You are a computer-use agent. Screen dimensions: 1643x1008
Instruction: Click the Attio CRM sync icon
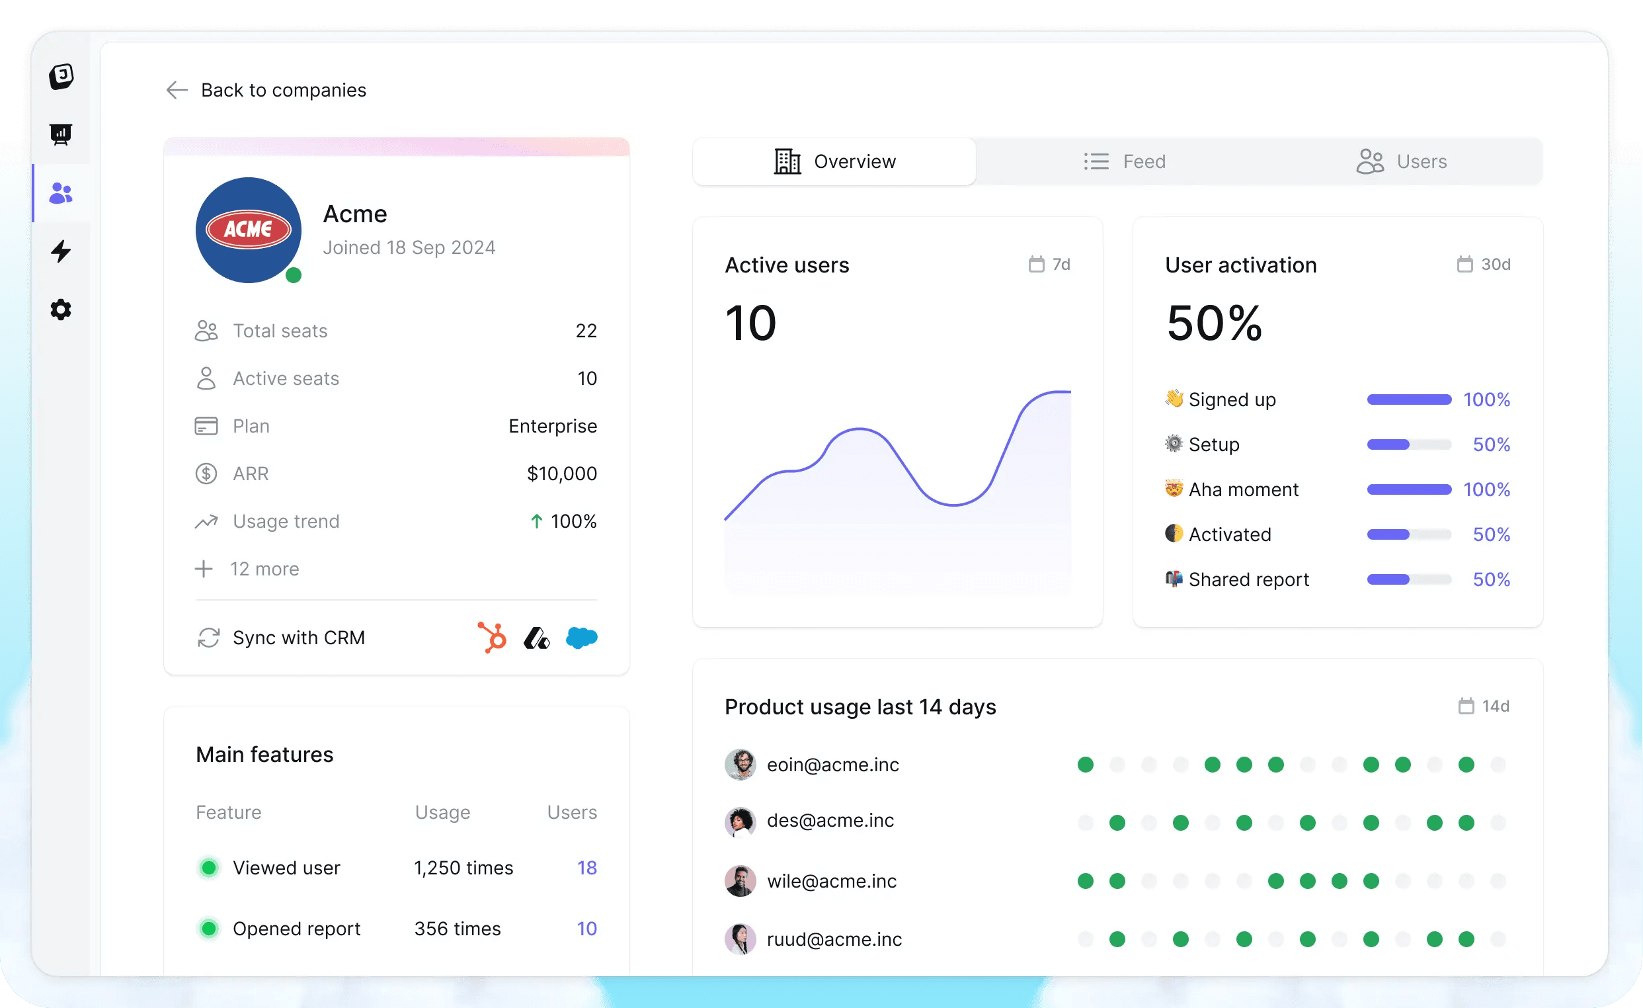point(536,638)
